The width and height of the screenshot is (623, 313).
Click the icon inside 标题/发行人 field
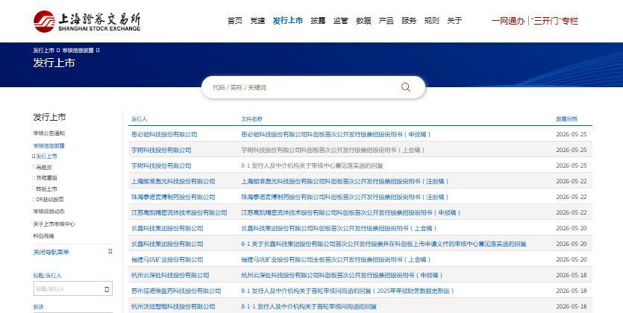click(107, 289)
